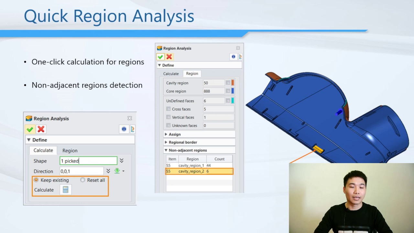Click the UnDefined Faces value 6
This screenshot has width=414, height=233.
point(213,101)
